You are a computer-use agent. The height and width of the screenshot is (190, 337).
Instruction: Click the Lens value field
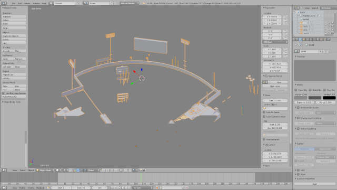pos(275,100)
